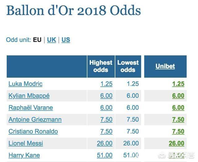198x162 pixels.
Task: Open the Lionel Messi link
Action: tap(26, 143)
